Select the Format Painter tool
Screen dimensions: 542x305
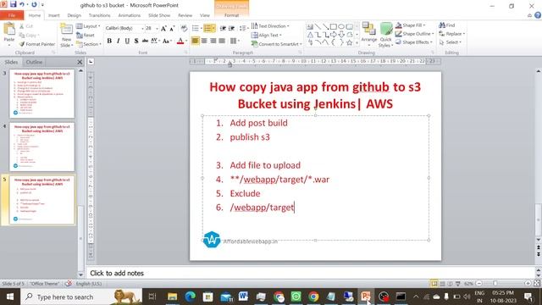pos(37,44)
